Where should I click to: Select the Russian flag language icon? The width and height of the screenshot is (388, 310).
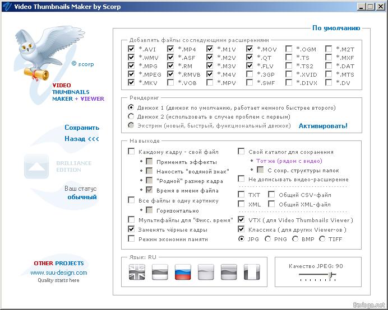tap(183, 272)
